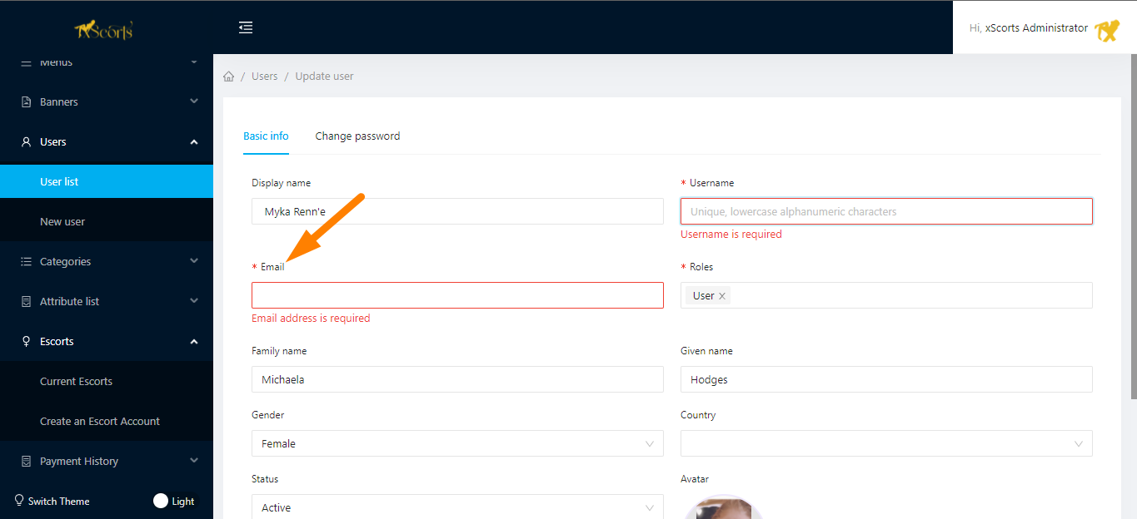Open the Country dropdown
This screenshot has height=519, width=1137.
pyautogui.click(x=886, y=443)
